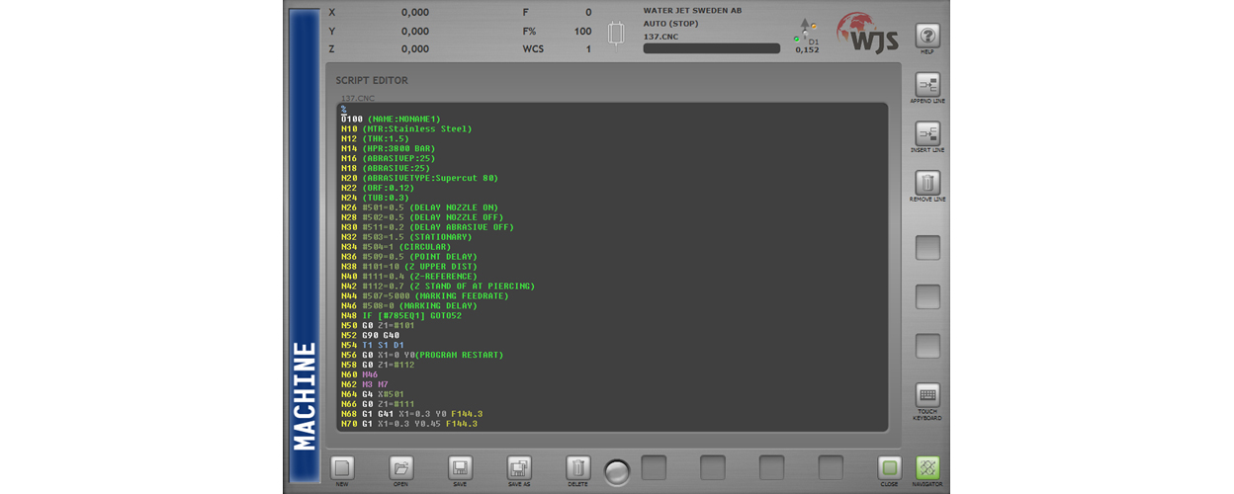Select line N48 IF [#785EQ1] GOTO52
Image resolution: width=1234 pixels, height=494 pixels.
(x=401, y=316)
